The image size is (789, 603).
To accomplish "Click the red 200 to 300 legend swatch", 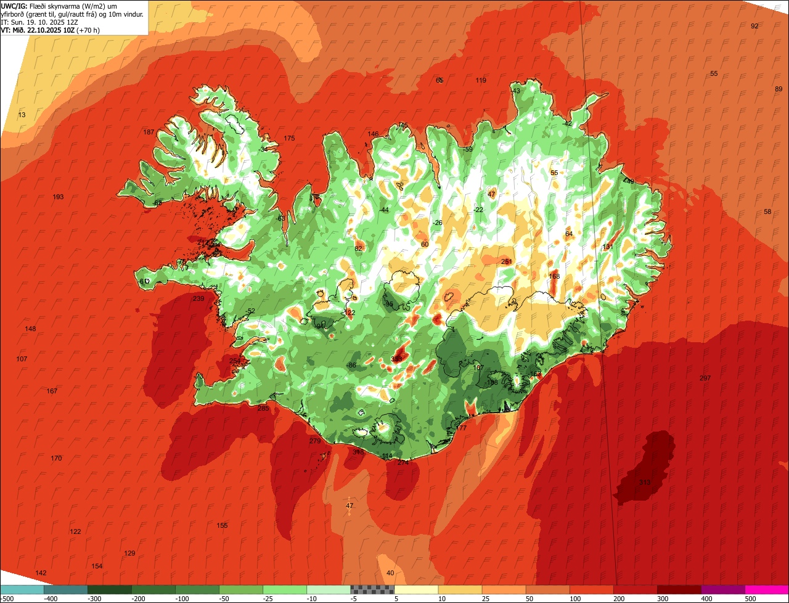I will pos(635,589).
